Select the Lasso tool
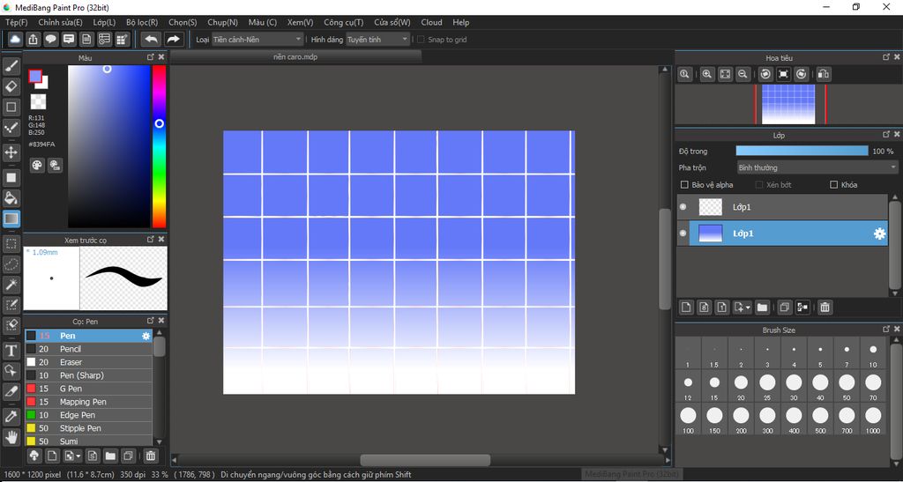The image size is (903, 482). coord(11,264)
